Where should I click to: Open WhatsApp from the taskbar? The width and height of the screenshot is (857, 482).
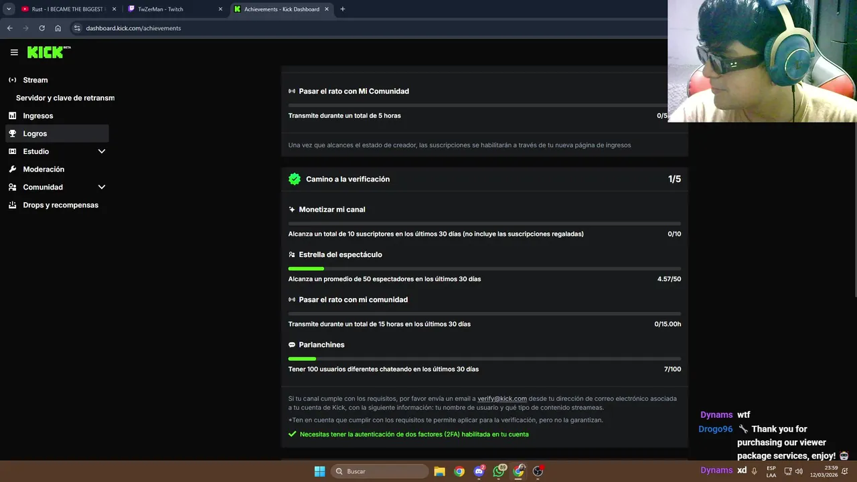coord(499,471)
